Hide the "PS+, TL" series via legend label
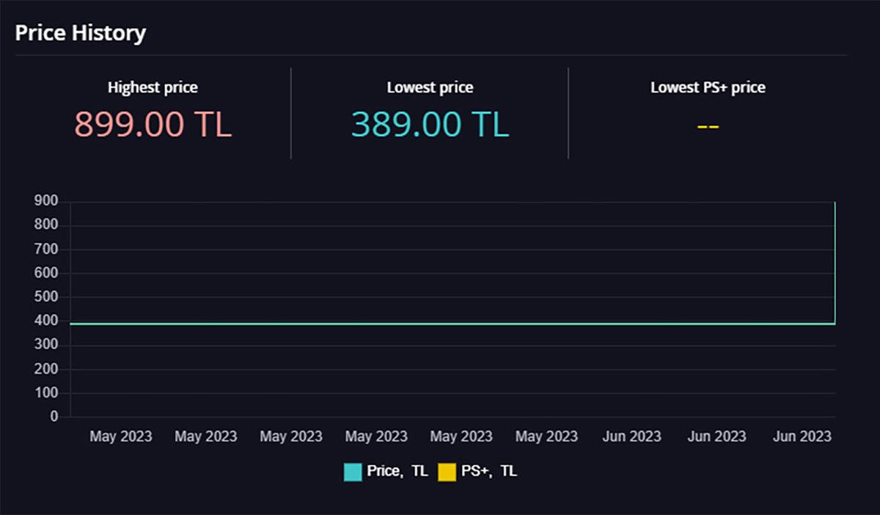Image resolution: width=880 pixels, height=515 pixels. click(x=489, y=472)
